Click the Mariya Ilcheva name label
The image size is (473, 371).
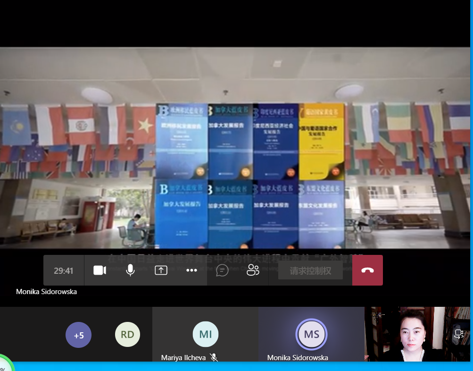[183, 358]
